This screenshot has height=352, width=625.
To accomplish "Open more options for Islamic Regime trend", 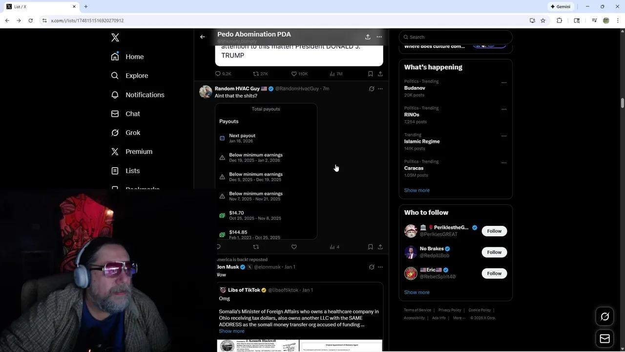I will coord(504,136).
